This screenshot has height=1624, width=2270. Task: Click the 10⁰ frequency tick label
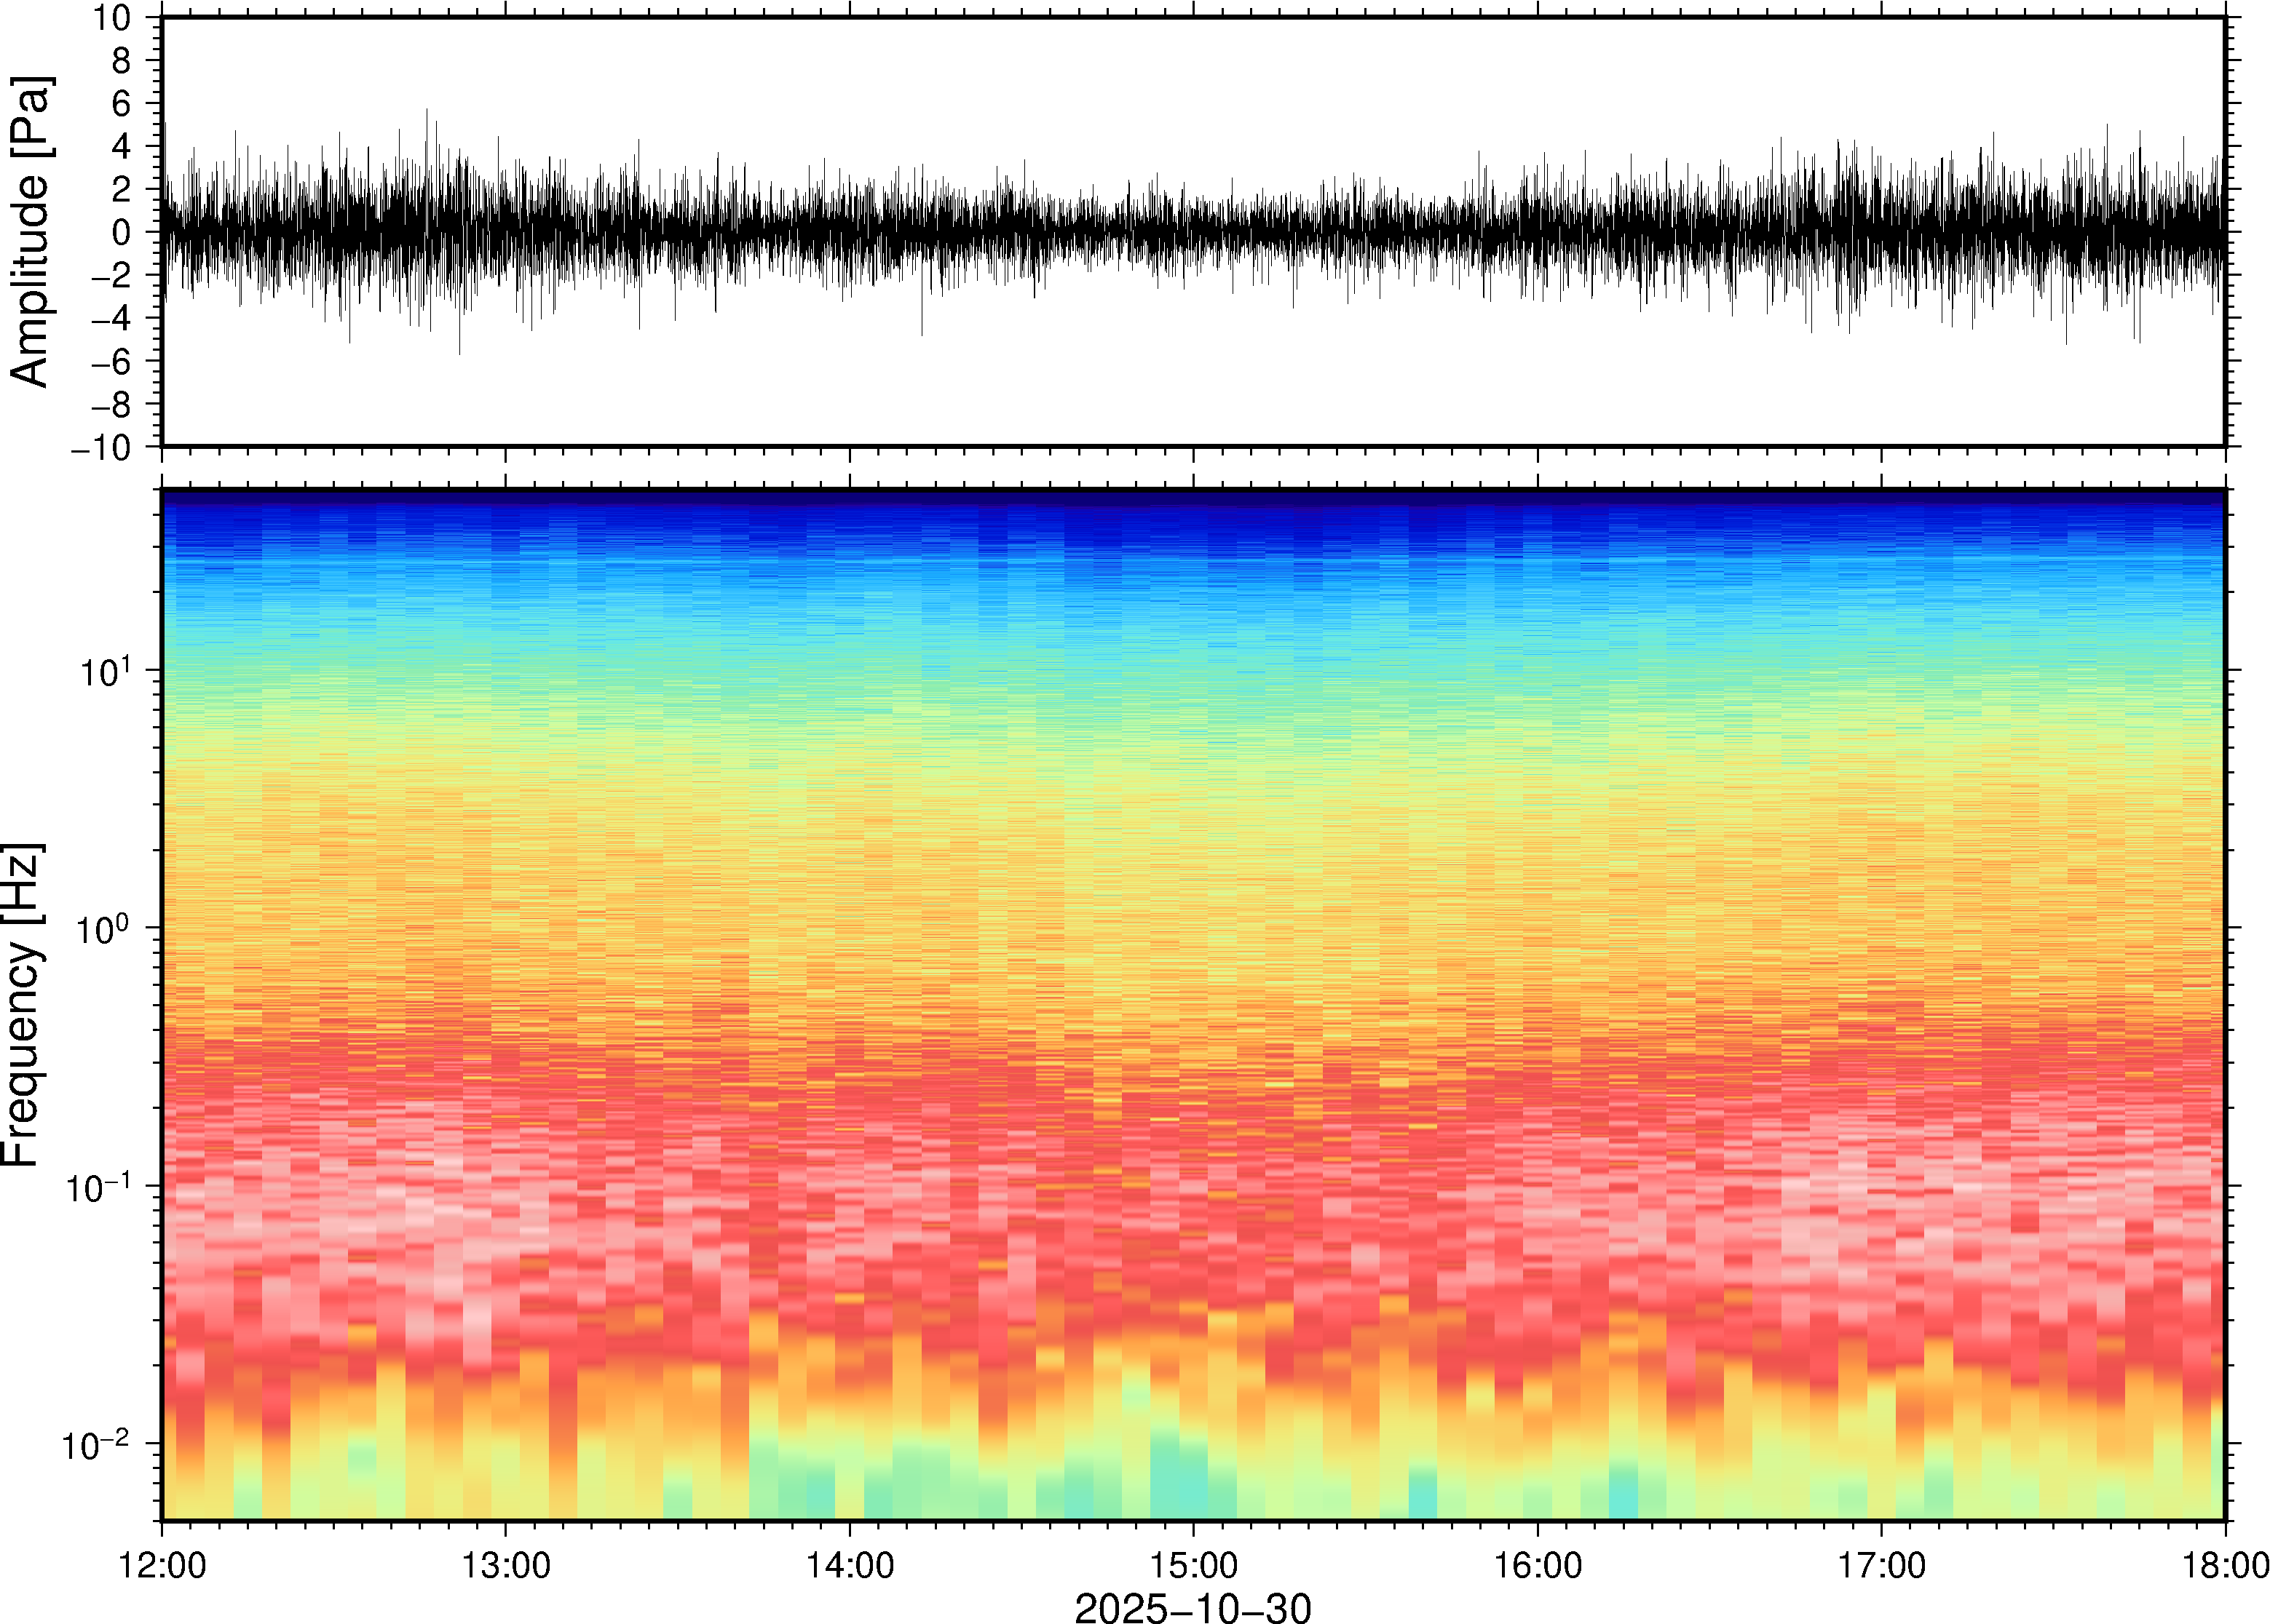coord(105,929)
